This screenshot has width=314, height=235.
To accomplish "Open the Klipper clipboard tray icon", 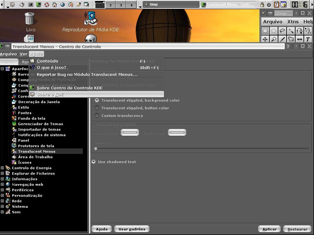I will 277,4.
